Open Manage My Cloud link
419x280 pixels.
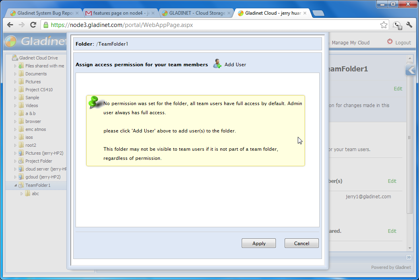click(351, 43)
